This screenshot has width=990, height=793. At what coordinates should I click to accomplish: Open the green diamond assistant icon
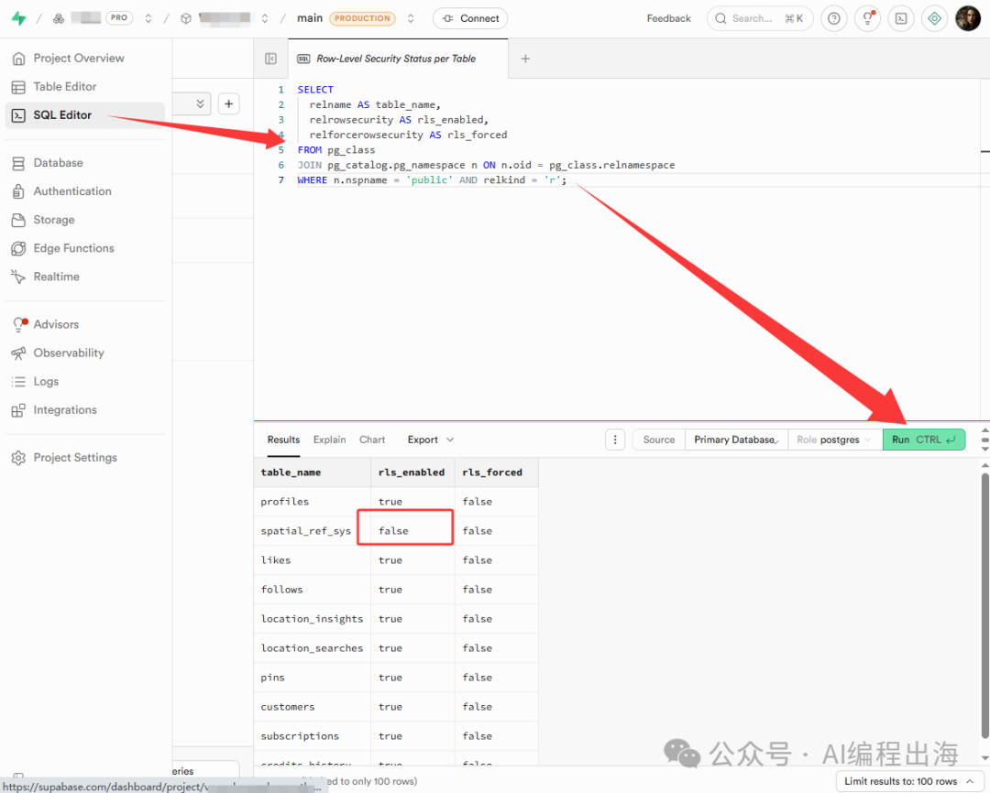pos(934,18)
